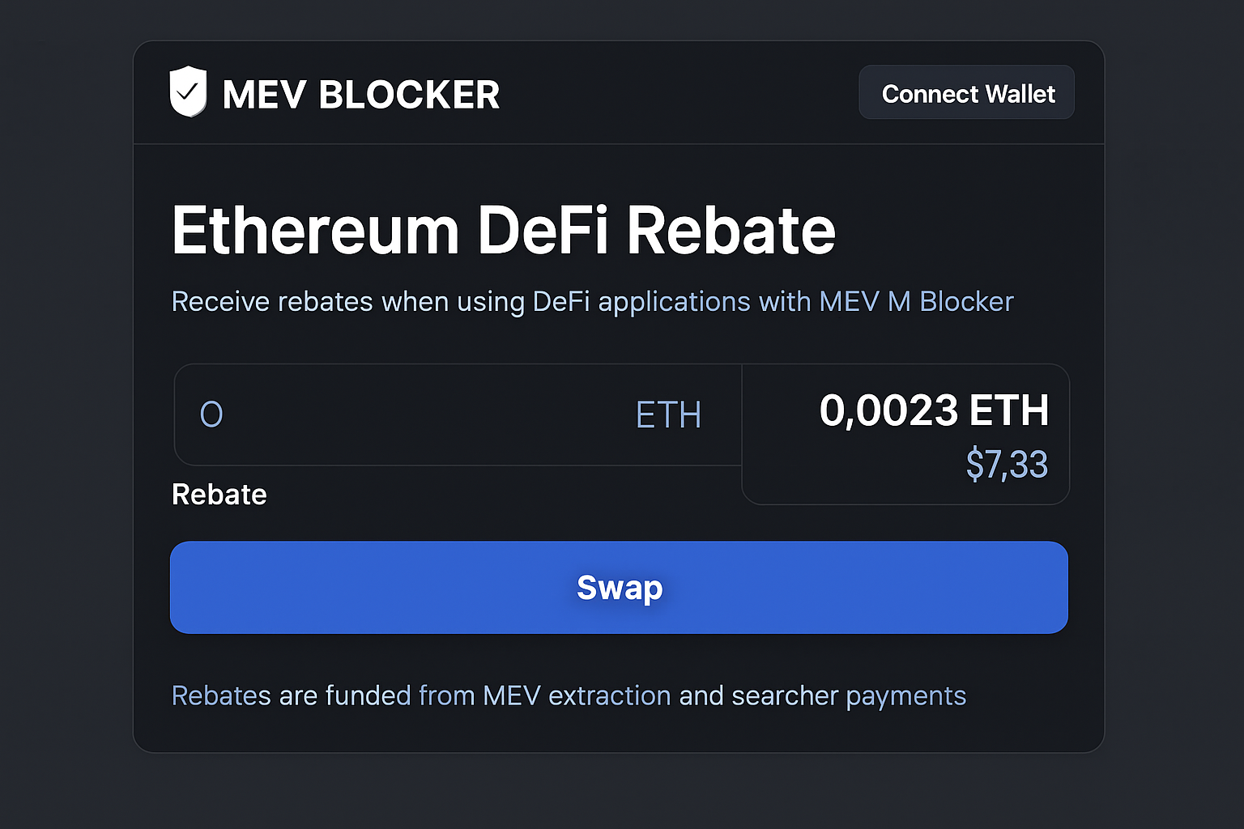The height and width of the screenshot is (829, 1244).
Task: Select the Ethereum DeFi Rebate heading
Action: tap(502, 231)
